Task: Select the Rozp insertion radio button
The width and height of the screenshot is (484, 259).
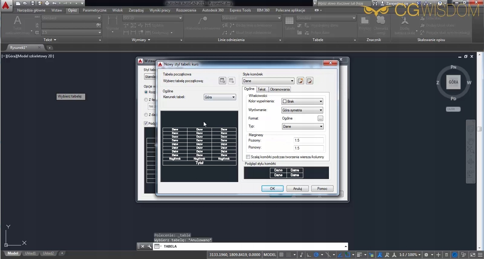Action: pos(146,92)
